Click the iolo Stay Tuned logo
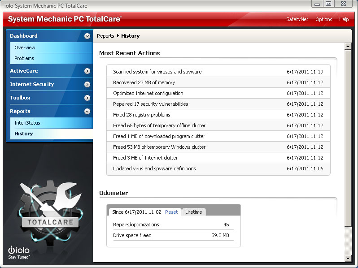 (19, 252)
